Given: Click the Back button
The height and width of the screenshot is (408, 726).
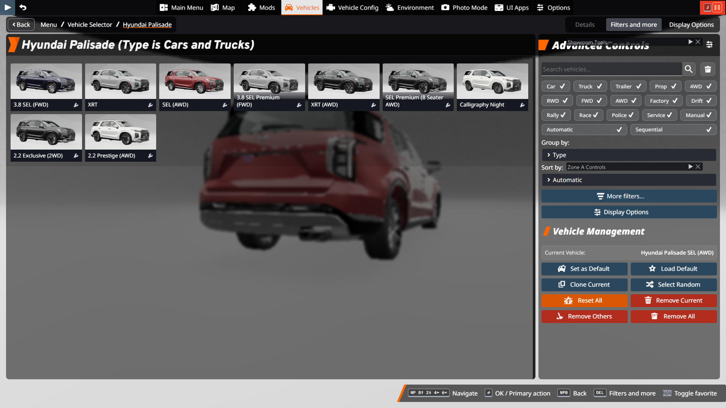Looking at the screenshot, I should (x=21, y=25).
